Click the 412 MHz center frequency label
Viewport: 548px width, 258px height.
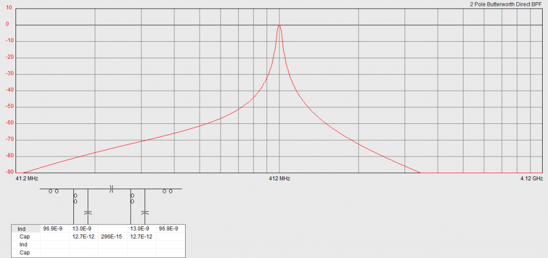(x=279, y=178)
